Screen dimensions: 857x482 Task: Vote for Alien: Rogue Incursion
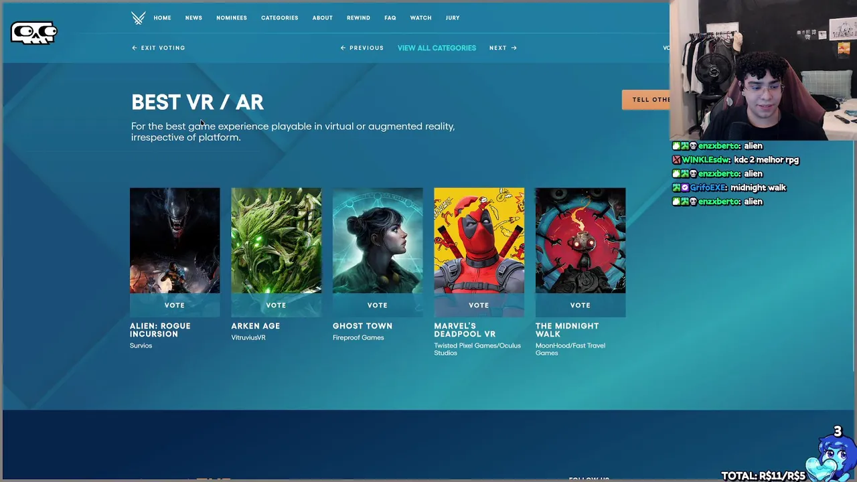click(x=175, y=305)
